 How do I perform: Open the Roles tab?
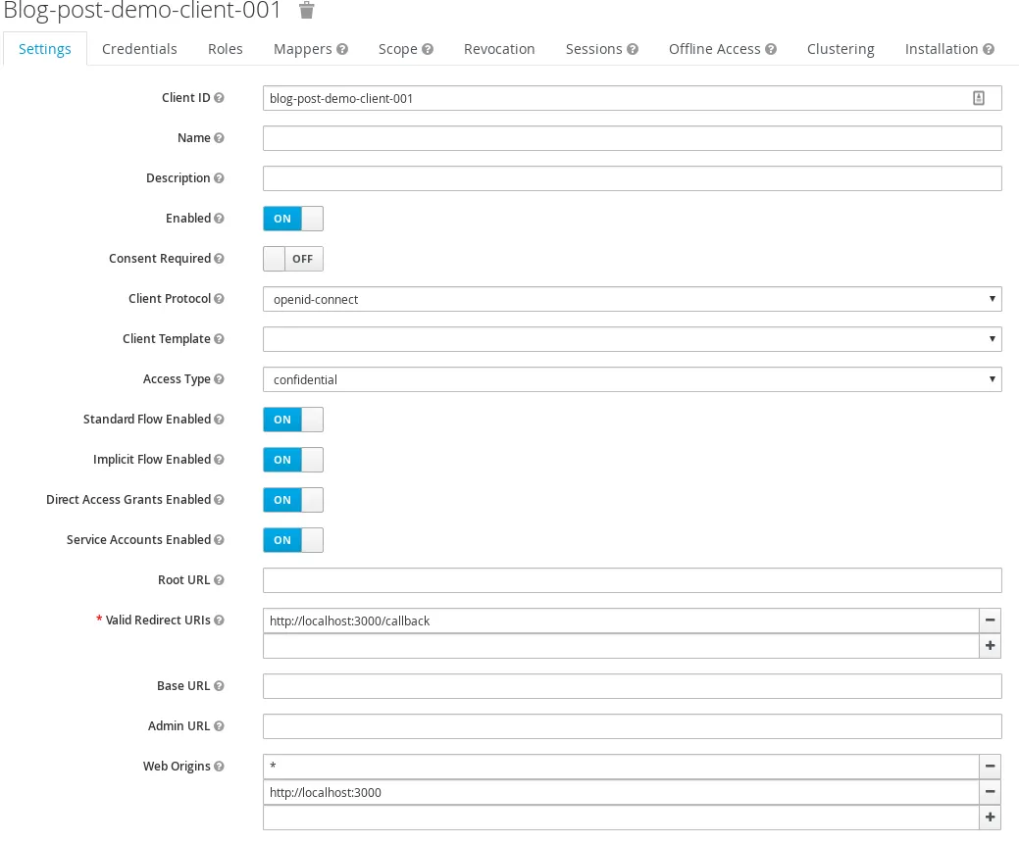tap(225, 49)
